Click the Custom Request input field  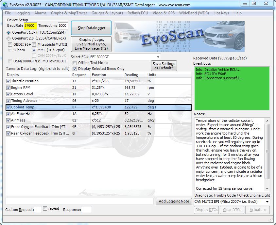point(38,210)
